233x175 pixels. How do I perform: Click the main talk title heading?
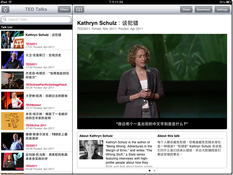point(108,23)
